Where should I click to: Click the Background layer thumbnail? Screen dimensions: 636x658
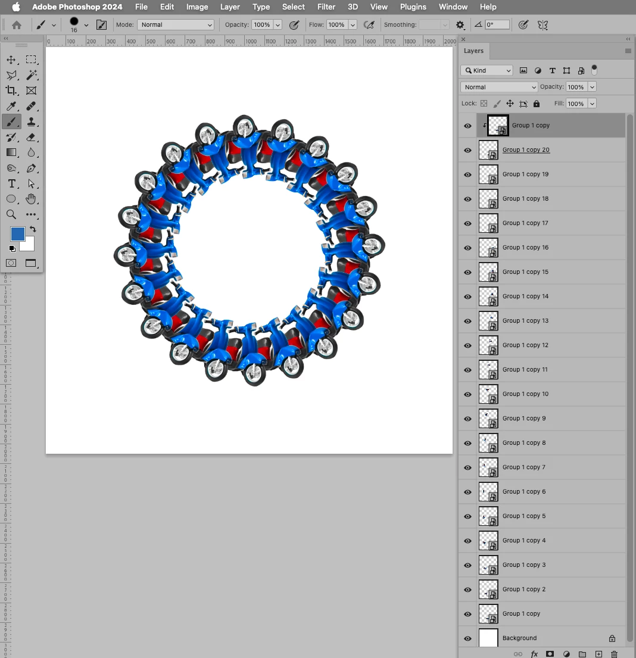click(x=488, y=638)
